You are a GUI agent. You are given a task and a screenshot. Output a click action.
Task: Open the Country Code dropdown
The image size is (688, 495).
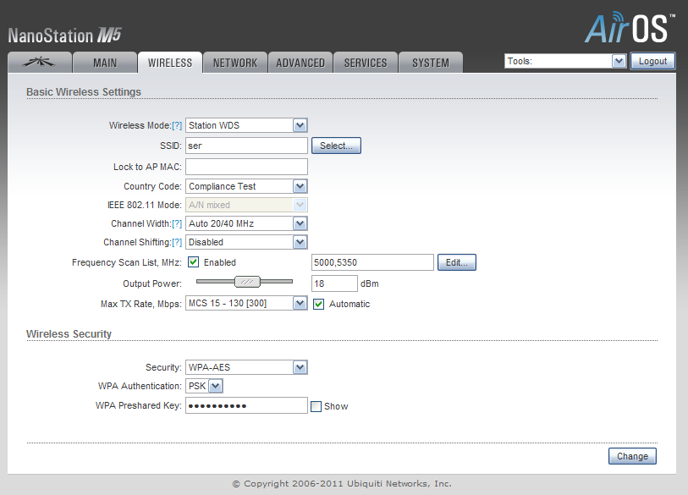tap(246, 186)
